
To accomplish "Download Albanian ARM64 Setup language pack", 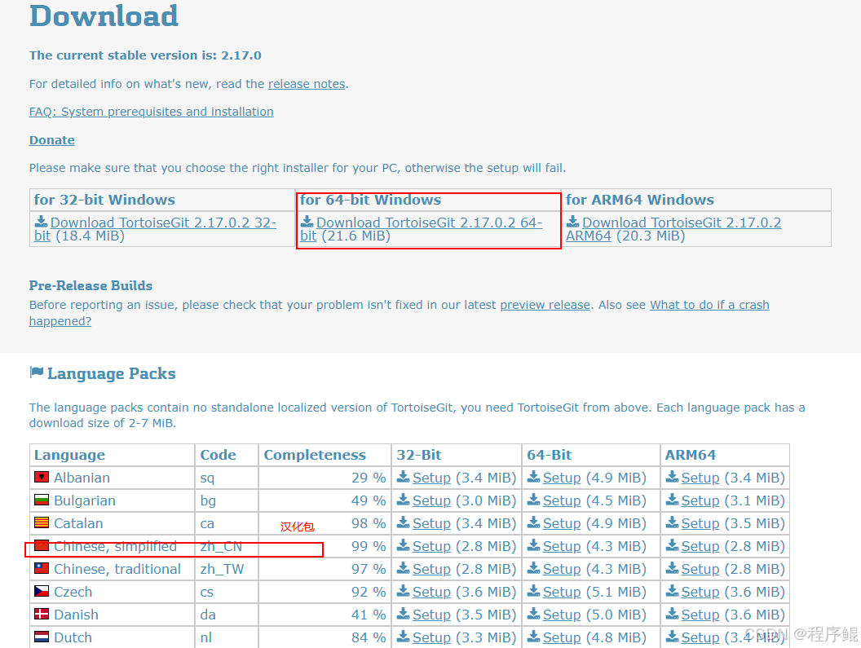I will pyautogui.click(x=700, y=478).
